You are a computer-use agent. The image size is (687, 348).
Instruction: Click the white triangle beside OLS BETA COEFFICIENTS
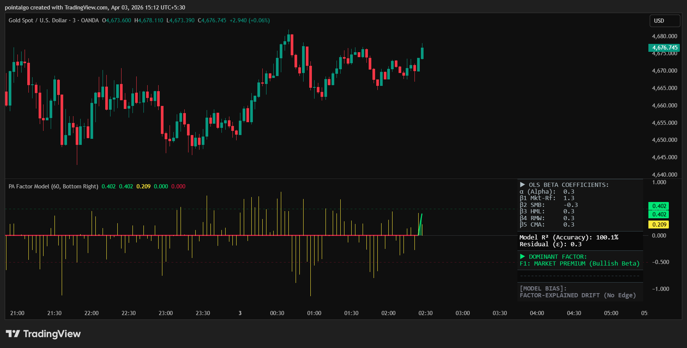click(522, 185)
